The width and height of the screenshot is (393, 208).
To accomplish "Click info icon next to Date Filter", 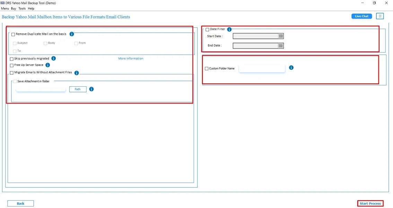I will 229,29.
